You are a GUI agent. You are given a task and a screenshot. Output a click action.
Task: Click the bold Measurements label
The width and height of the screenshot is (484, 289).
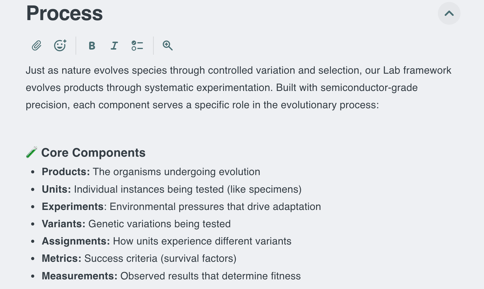click(x=80, y=276)
